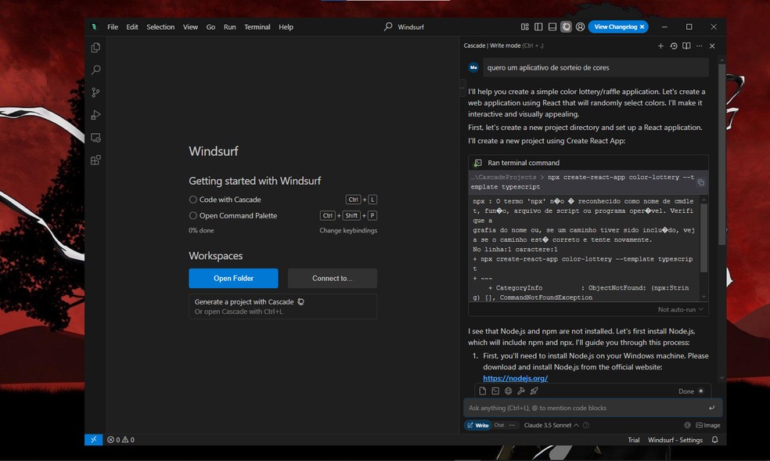Open the Terminal menu
770x461 pixels.
coord(257,27)
